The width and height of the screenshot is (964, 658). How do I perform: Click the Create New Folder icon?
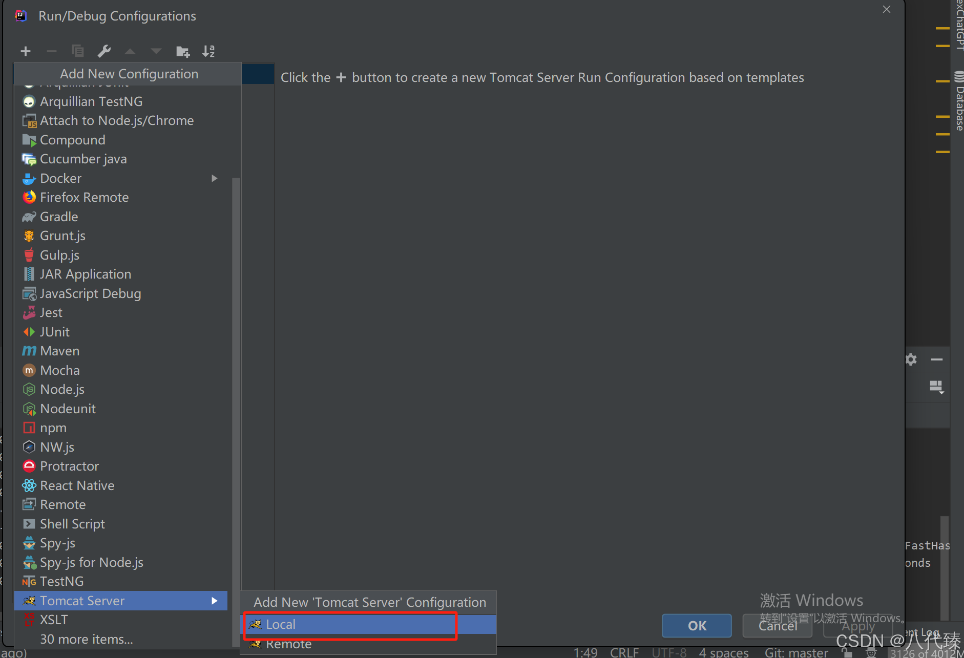click(x=183, y=51)
